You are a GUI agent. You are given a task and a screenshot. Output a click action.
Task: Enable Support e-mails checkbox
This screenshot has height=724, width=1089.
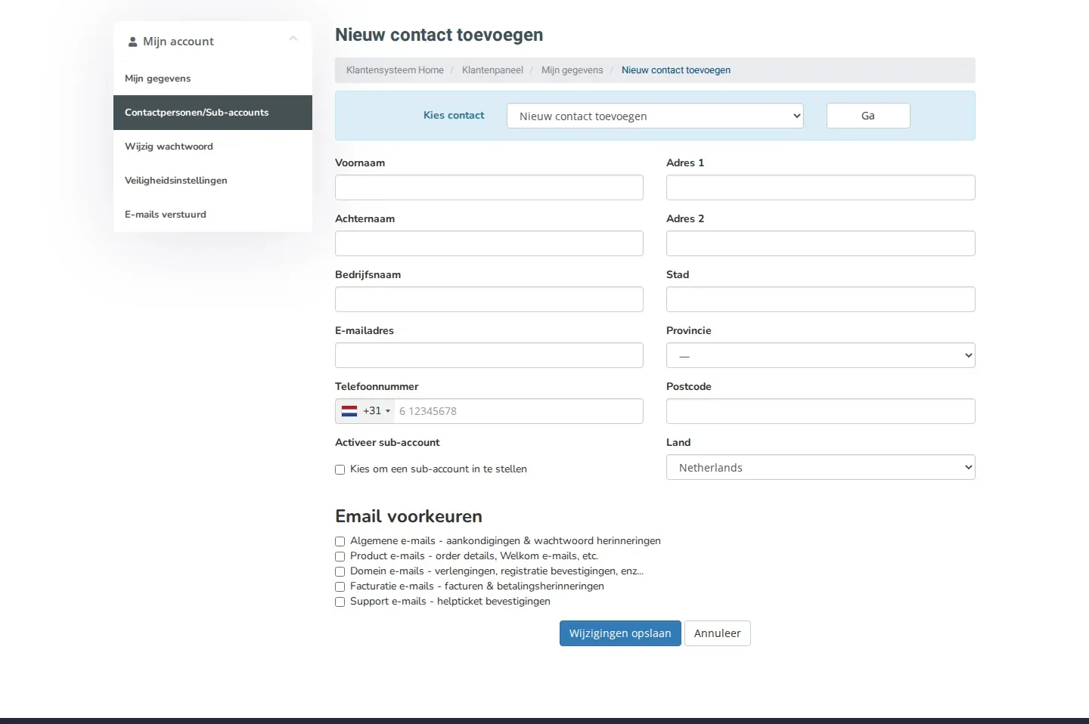(x=340, y=602)
